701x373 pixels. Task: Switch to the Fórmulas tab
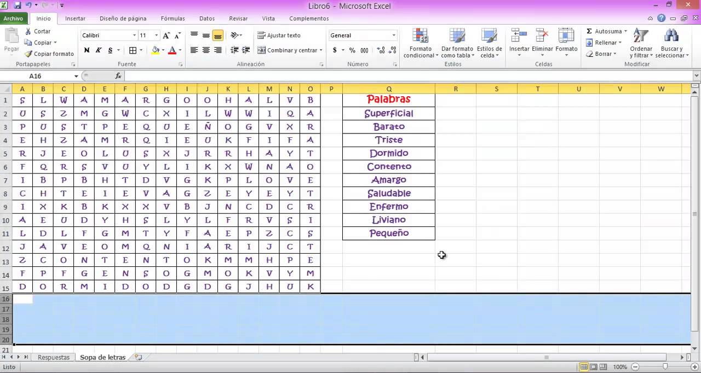(x=173, y=18)
